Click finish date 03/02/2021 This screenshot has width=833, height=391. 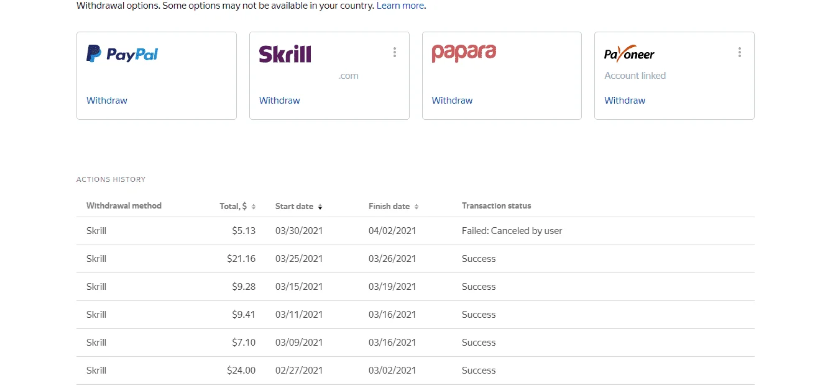392,371
